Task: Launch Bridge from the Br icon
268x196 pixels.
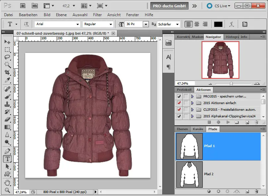Action: click(23, 6)
